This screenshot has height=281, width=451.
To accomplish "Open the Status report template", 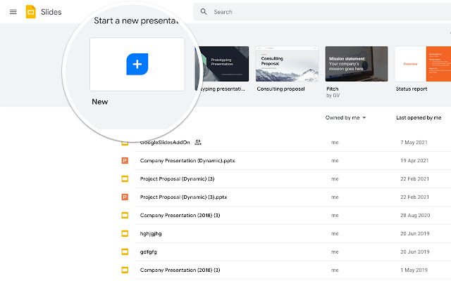I will (x=422, y=65).
